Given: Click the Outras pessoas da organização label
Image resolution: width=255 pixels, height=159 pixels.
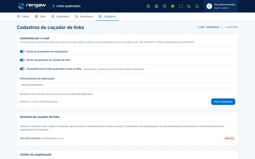Looking at the screenshot, I should (37, 79).
